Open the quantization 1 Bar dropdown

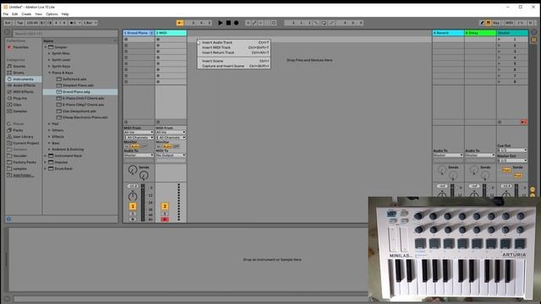tap(90, 23)
